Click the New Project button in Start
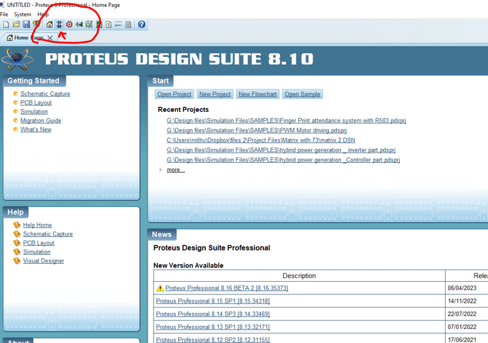The width and height of the screenshot is (488, 343). [x=215, y=94]
